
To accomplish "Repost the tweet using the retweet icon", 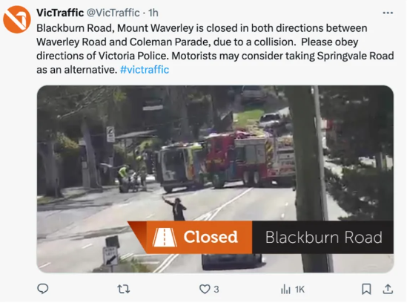I will (124, 289).
